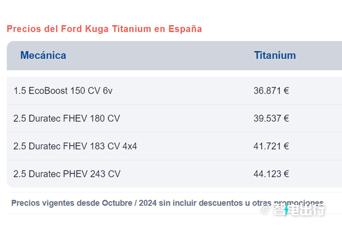Screen dimensions: 342x228
Task: Click the @ symbol in the watermark
Action: (x=265, y=209)
